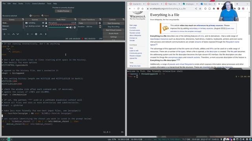This screenshot has width=252, height=141.
Task: Remove the selected scene with the minus icon
Action: coord(9,34)
